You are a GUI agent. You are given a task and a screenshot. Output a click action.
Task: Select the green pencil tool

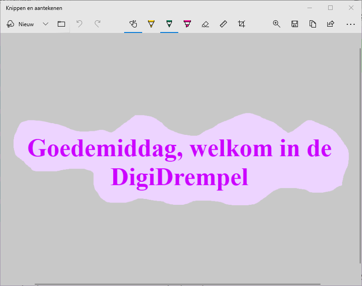coord(169,24)
